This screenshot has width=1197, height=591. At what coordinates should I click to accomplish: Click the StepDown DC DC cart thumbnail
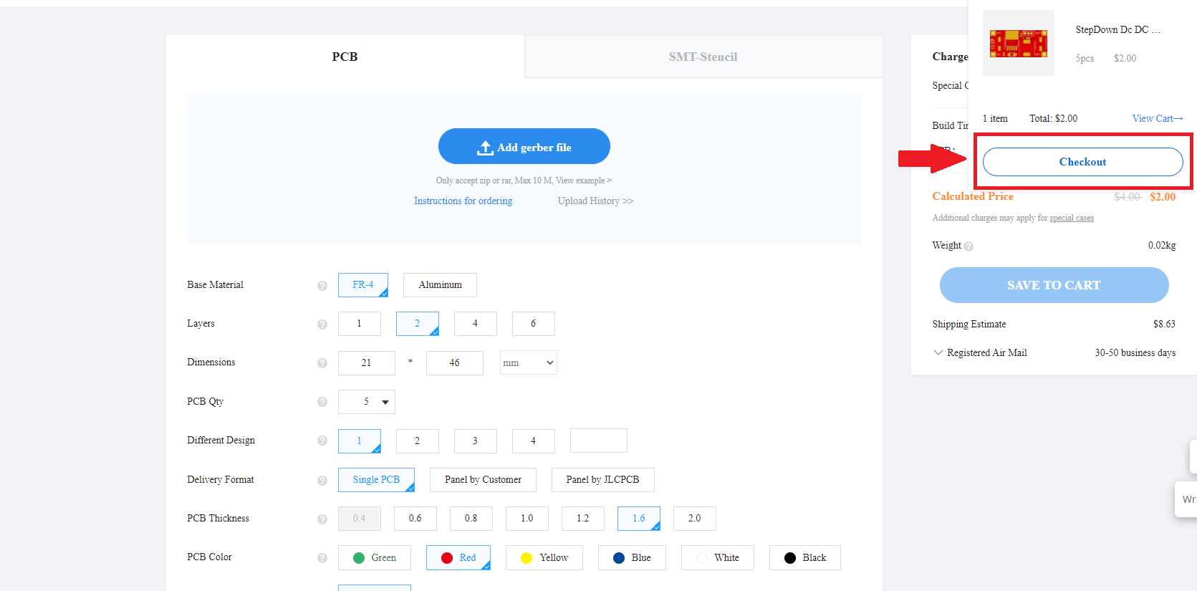(1018, 43)
